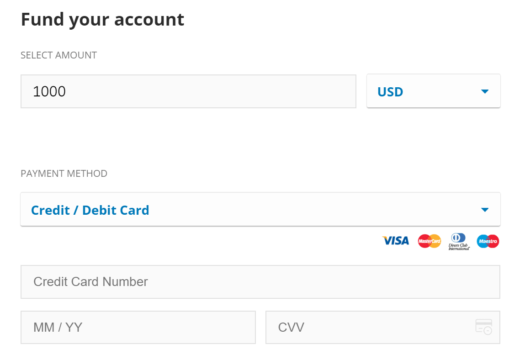Select the Credit / Debit Card text

90,210
